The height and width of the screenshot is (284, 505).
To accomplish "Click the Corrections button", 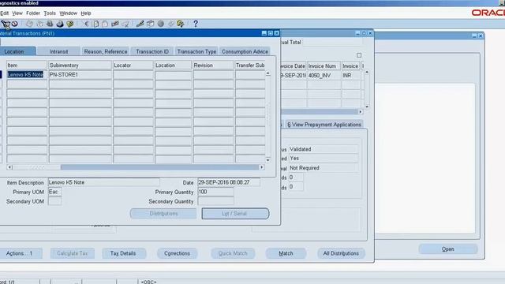I will pyautogui.click(x=177, y=253).
